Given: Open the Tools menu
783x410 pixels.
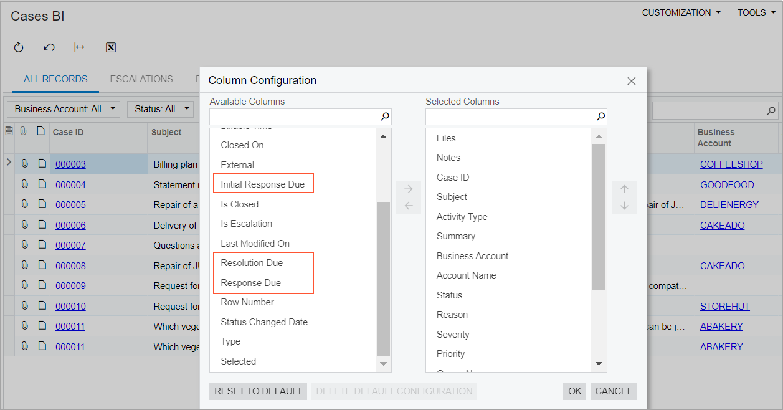Looking at the screenshot, I should pos(756,12).
